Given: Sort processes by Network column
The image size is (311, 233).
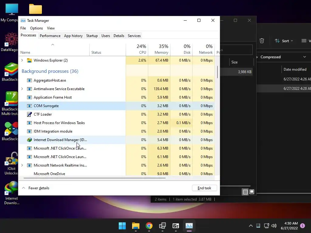Looking at the screenshot, I should click(204, 49).
